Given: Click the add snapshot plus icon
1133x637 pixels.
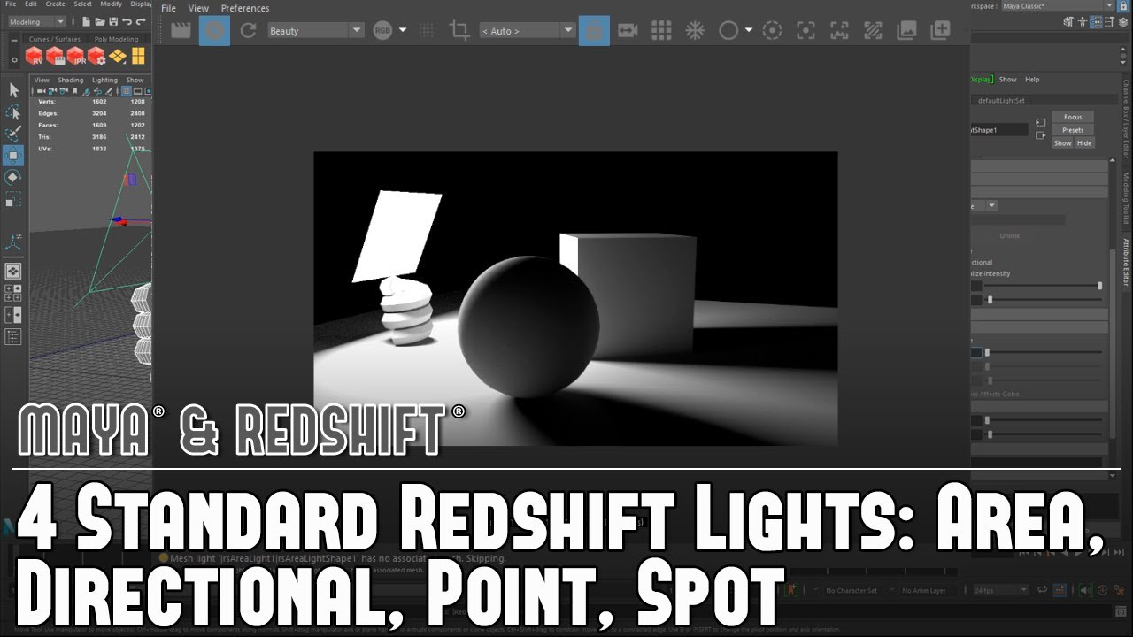Looking at the screenshot, I should 940,30.
